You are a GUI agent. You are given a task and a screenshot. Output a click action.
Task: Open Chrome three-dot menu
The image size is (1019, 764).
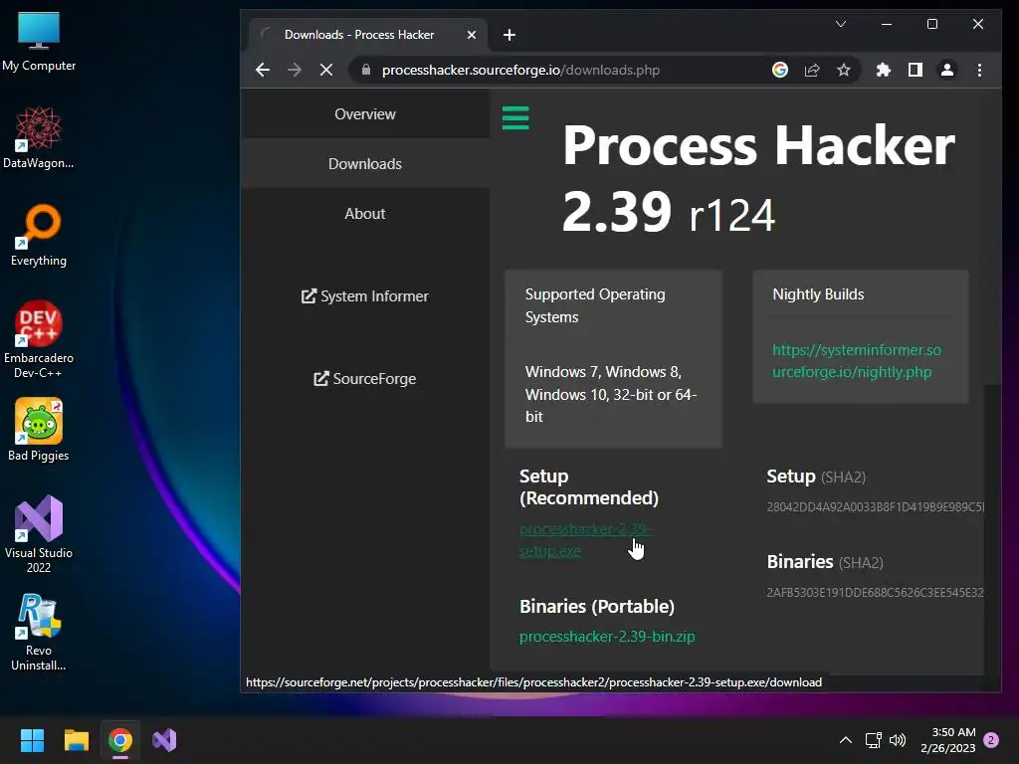(979, 71)
